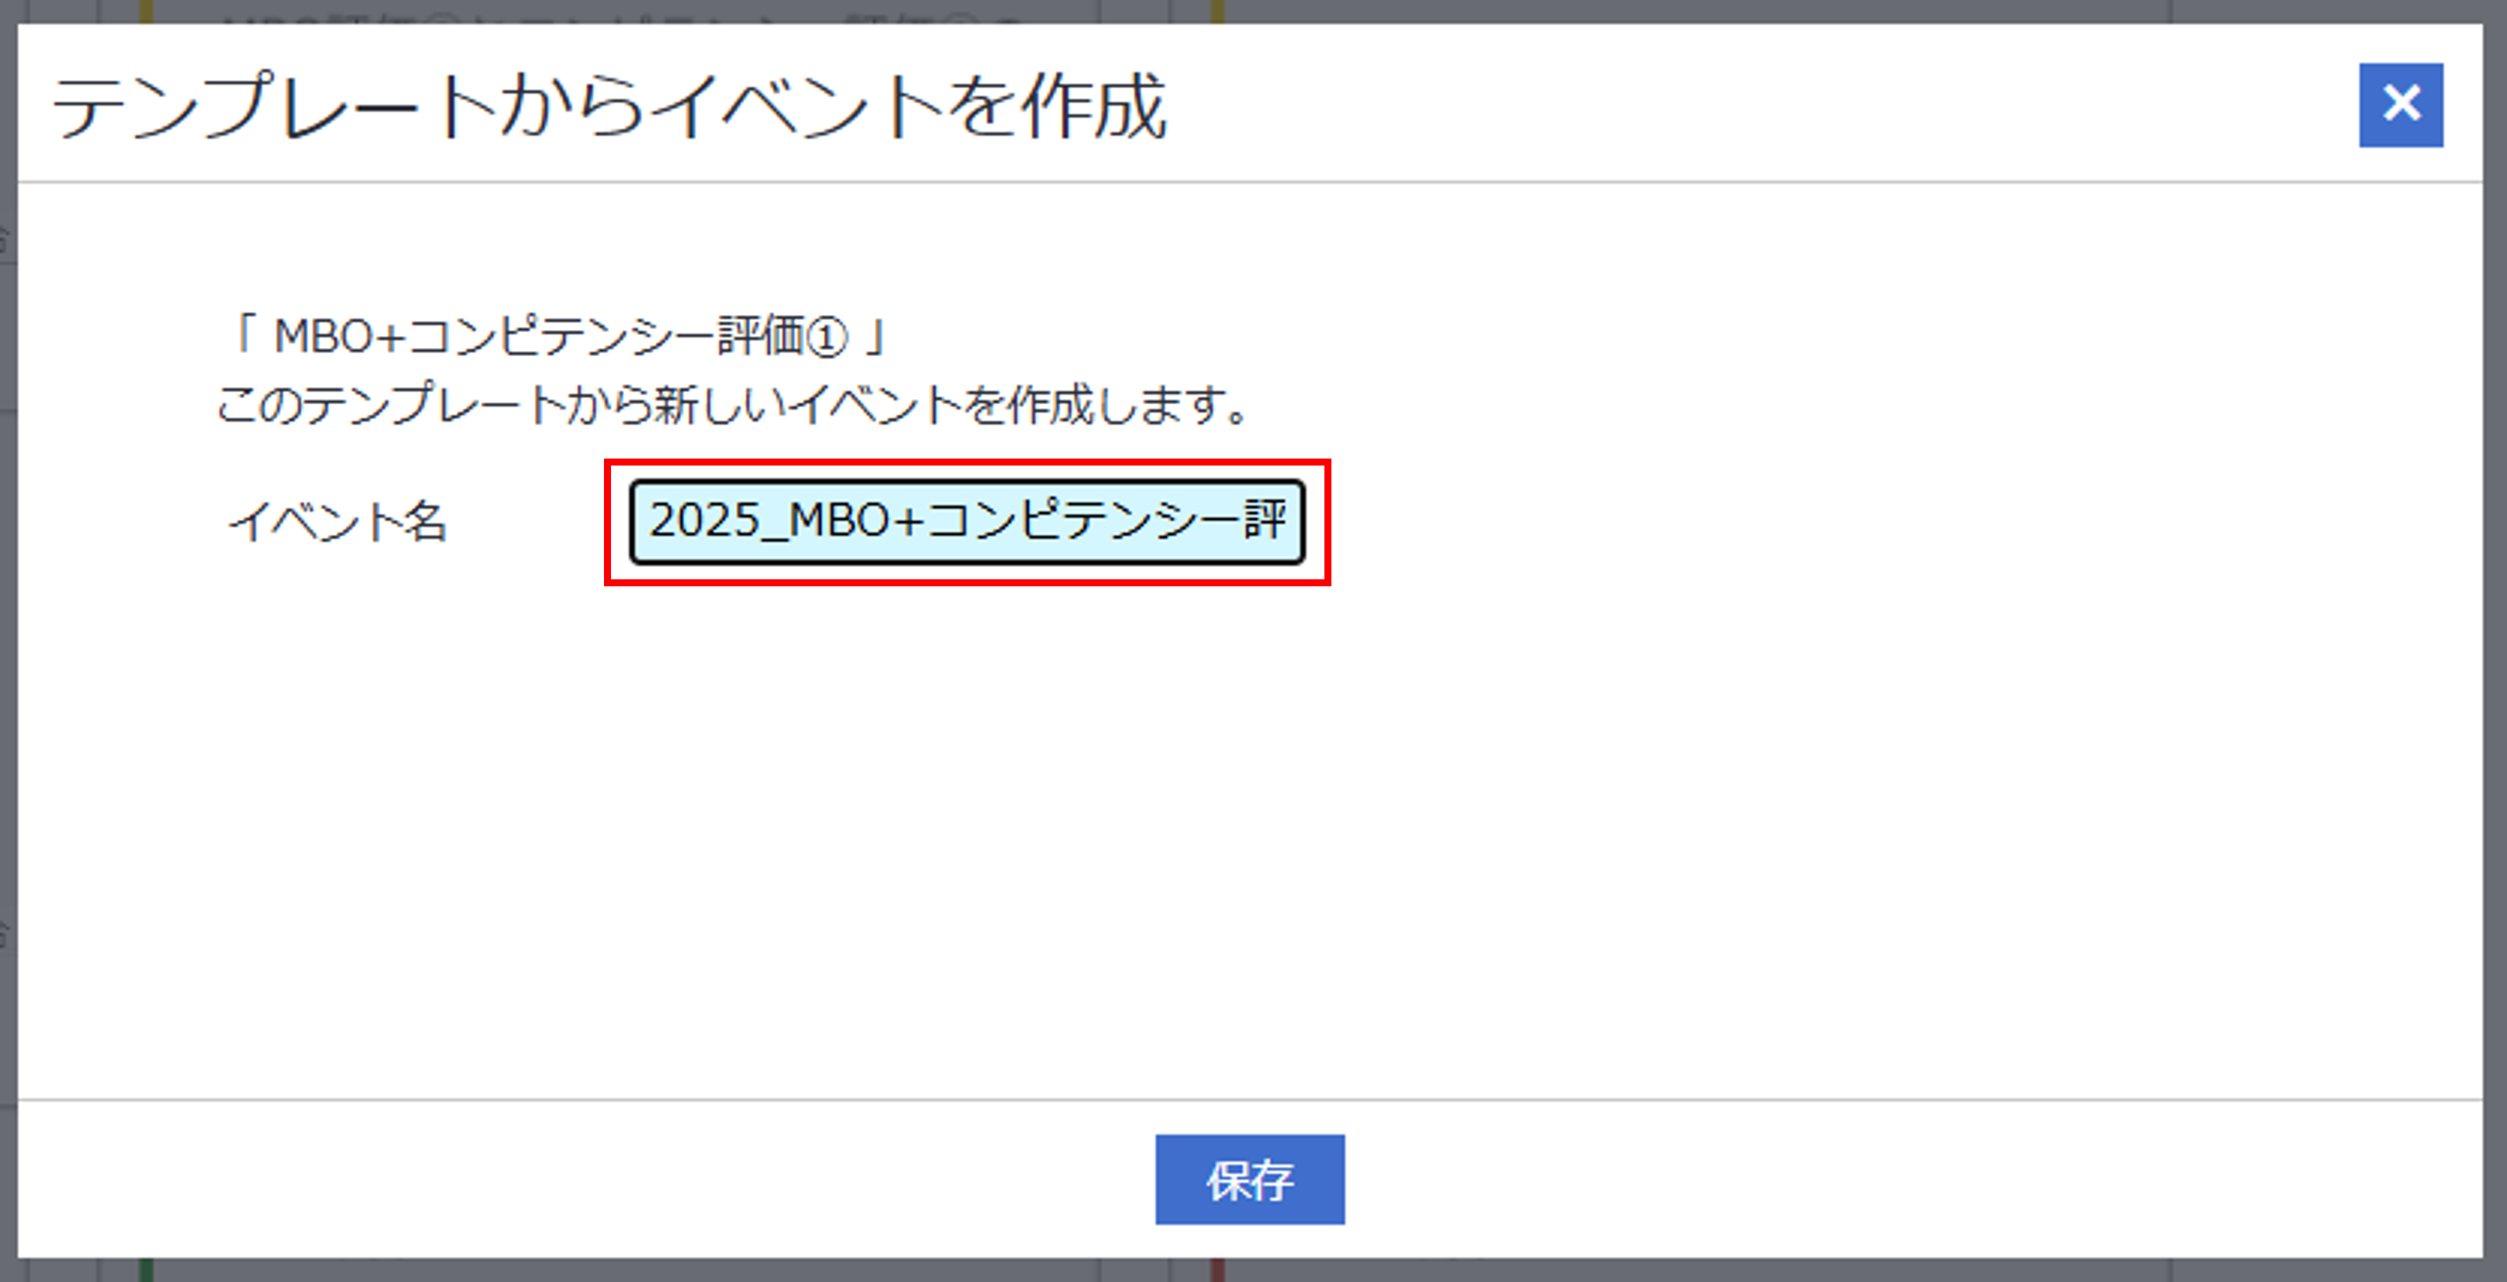The height and width of the screenshot is (1282, 2507).
Task: Click the green marker below the dialog
Action: (146, 1270)
